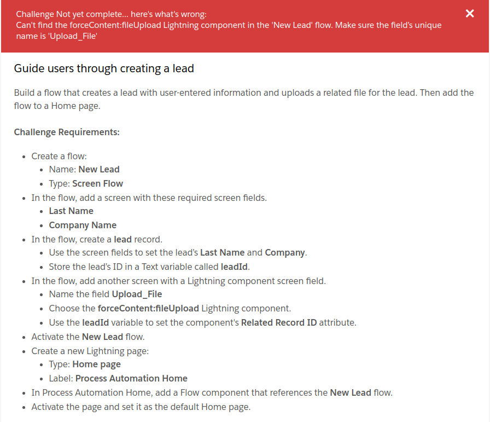Click the 'Activate the page and set it as the default' bullet
The width and height of the screenshot is (490, 422).
click(x=141, y=407)
